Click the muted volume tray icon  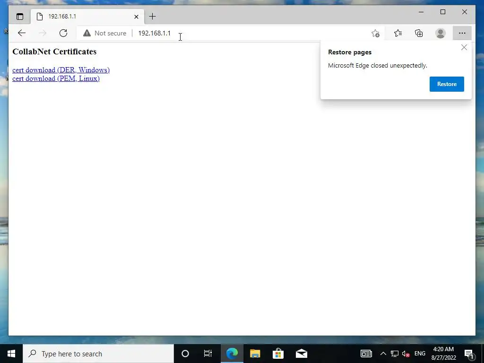click(406, 354)
